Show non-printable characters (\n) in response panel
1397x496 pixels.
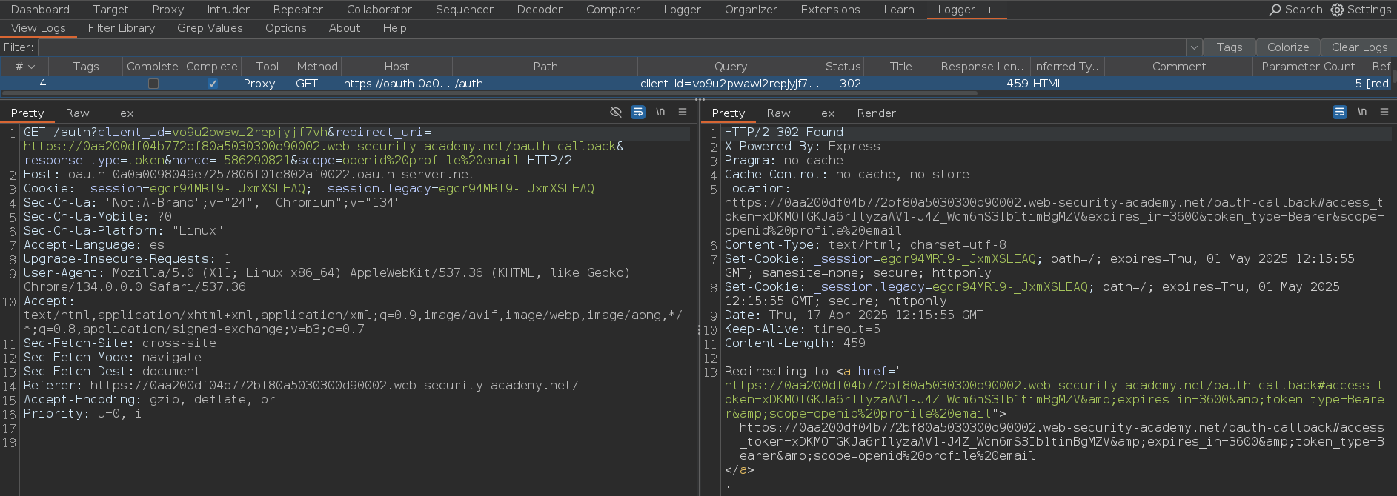[1362, 113]
